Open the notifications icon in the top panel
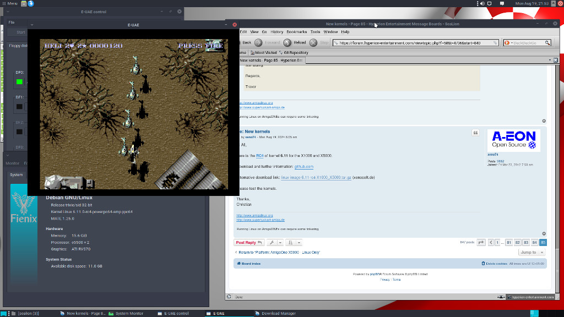 pos(502,4)
